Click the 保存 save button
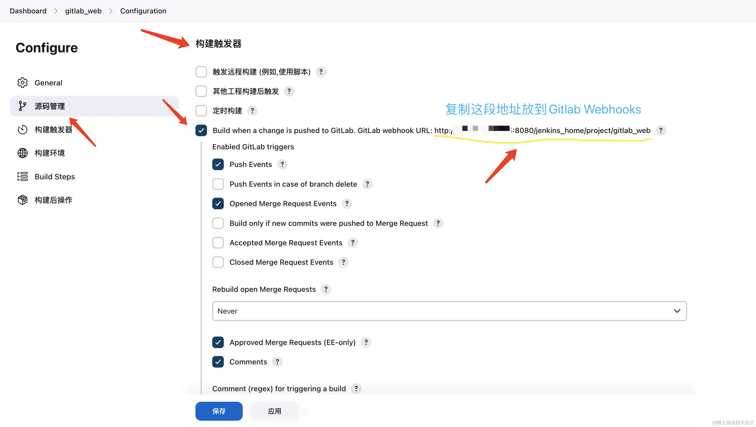 219,411
